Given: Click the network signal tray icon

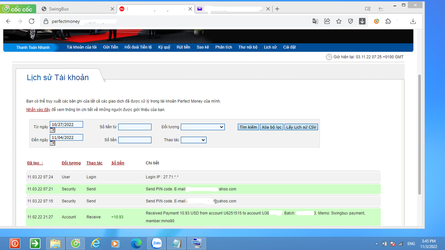Looking at the screenshot, I should (x=400, y=244).
